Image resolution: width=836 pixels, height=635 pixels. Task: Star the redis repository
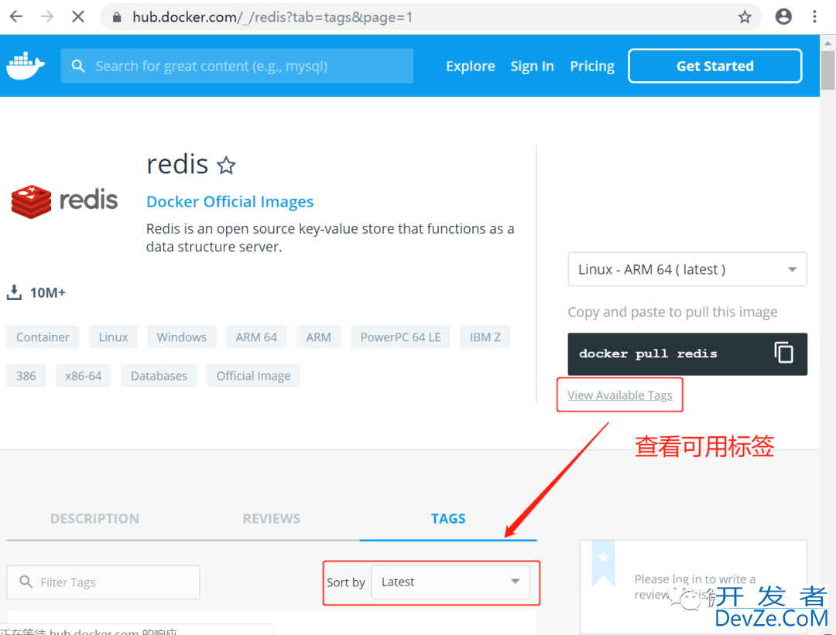pos(226,166)
